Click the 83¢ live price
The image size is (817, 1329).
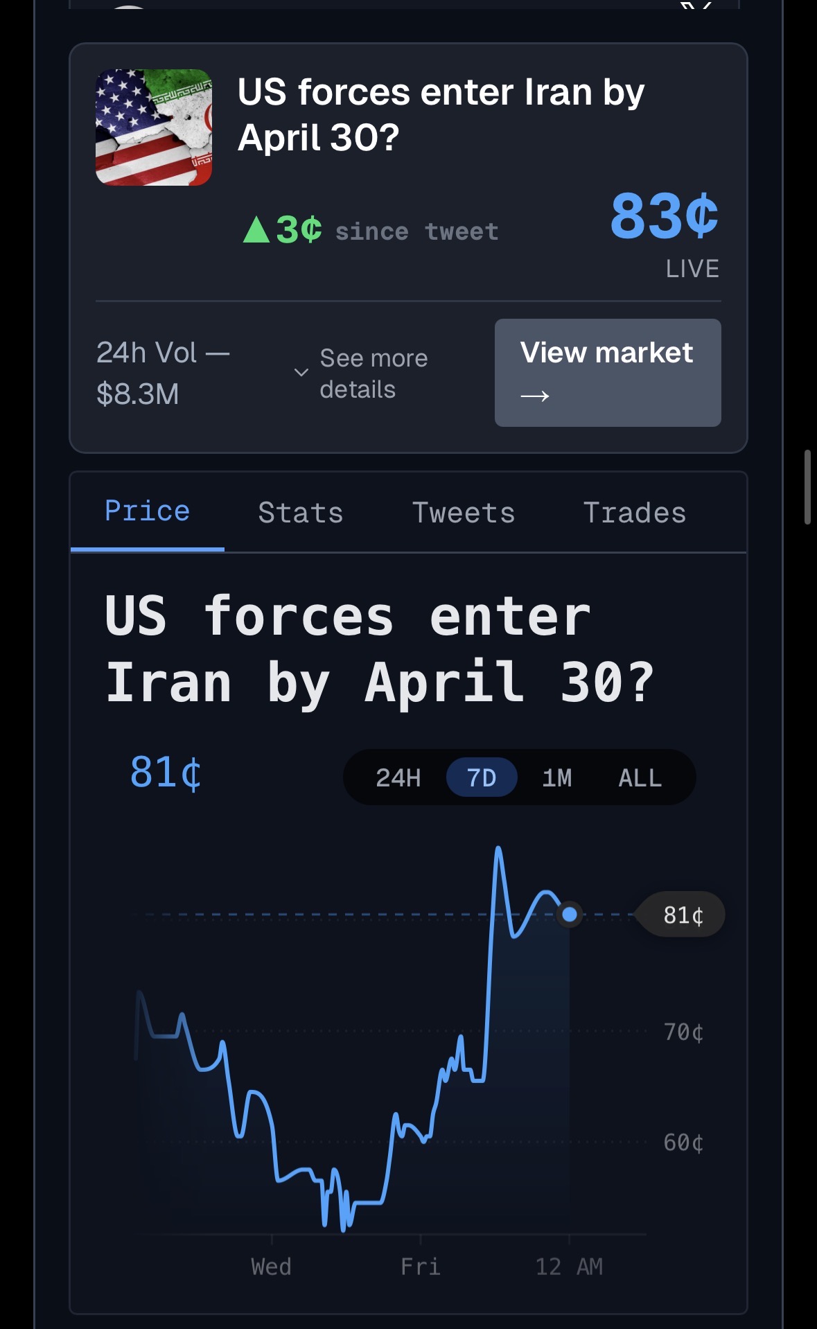pyautogui.click(x=663, y=216)
